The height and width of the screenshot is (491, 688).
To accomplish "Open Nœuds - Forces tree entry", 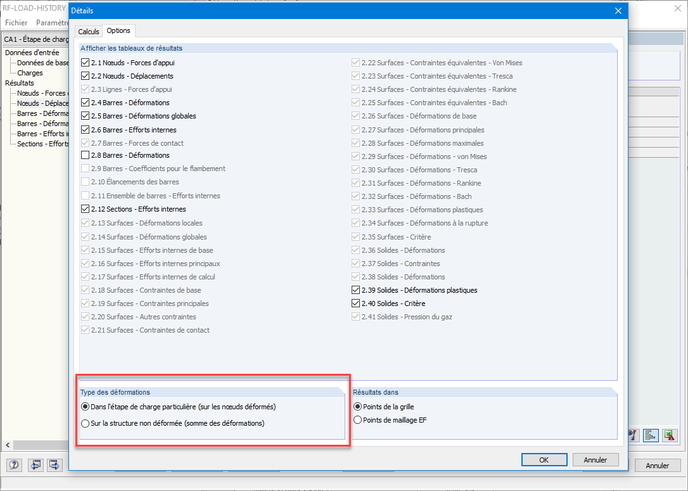I will click(x=43, y=93).
